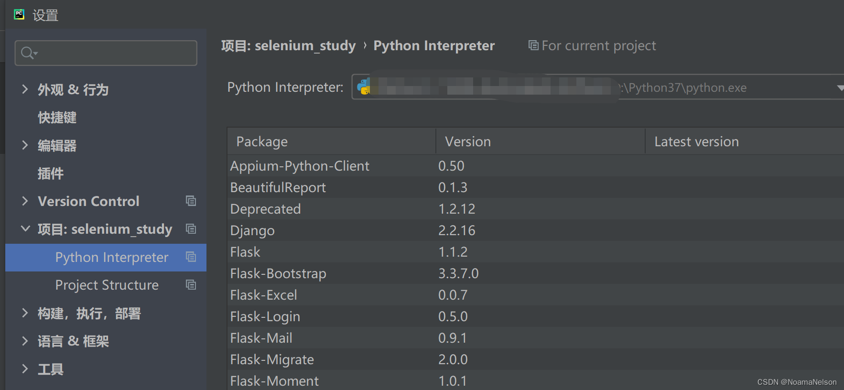This screenshot has width=844, height=390.
Task: Click version 1.2.12 of Deprecated
Action: click(x=457, y=209)
